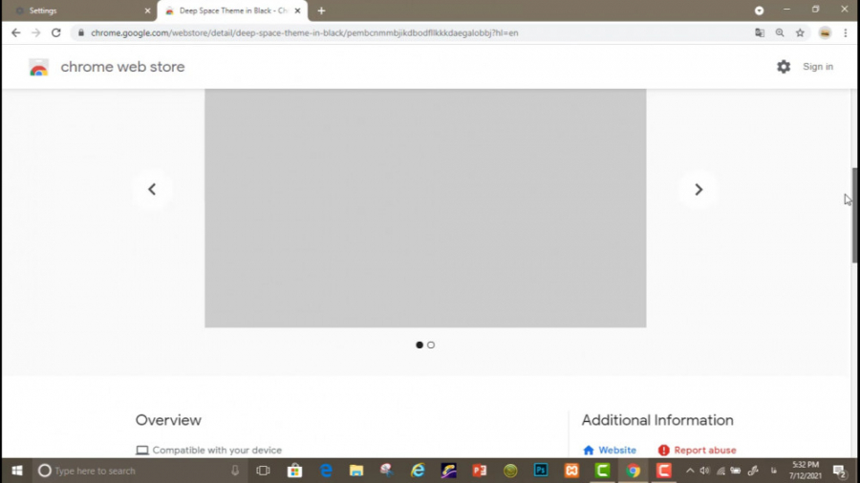Click the address bar URL
Viewport: 860px width, 483px height.
pos(305,32)
